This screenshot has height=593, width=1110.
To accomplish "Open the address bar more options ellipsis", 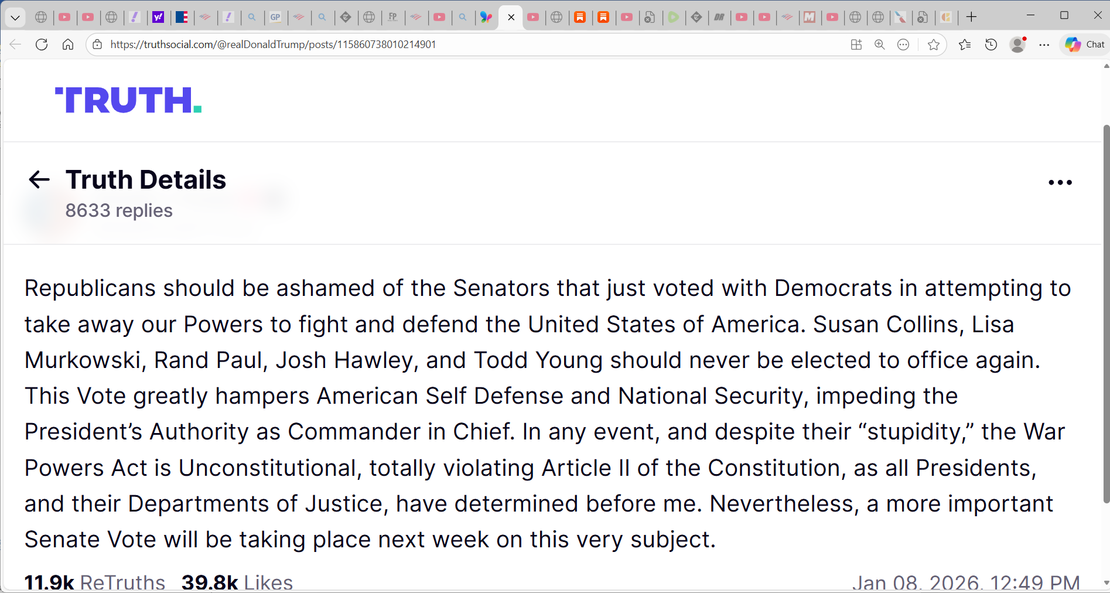I will [x=903, y=45].
